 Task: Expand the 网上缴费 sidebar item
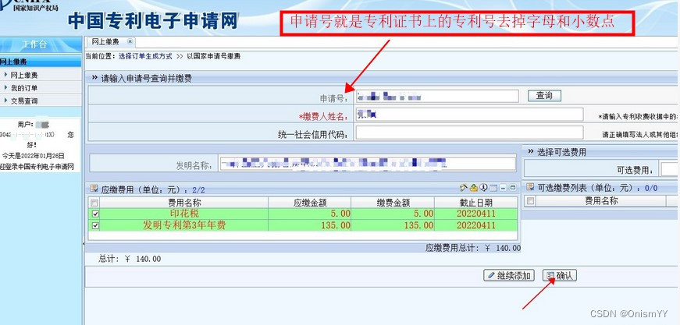click(x=6, y=75)
